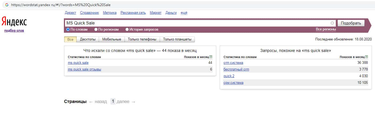This screenshot has width=375, height=116.
Task: Clear the search field with the X icon
Action: (332, 23)
